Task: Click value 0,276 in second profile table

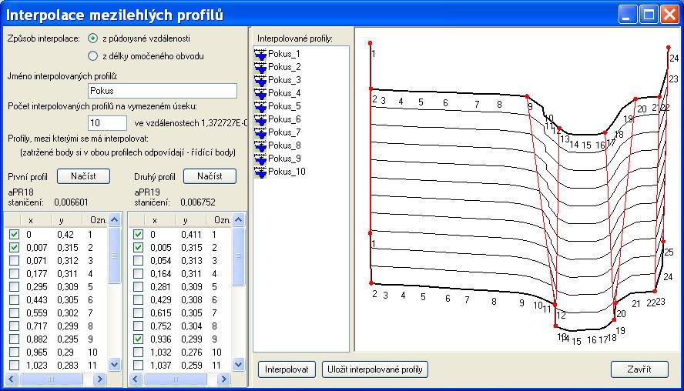Action: pos(192,353)
